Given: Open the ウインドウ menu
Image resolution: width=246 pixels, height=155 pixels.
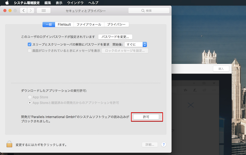Looking at the screenshot, I should [76, 2].
